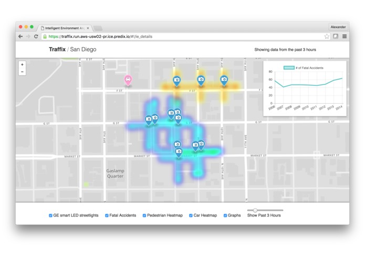Image resolution: width=365 pixels, height=259 pixels.
Task: Open the Chrome hamburger menu
Action: [x=345, y=36]
